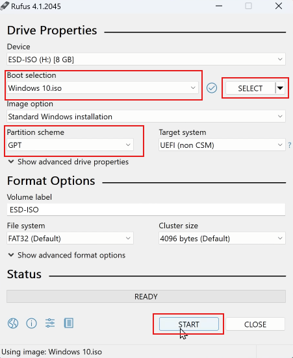Viewport: 293px width, 358px height.
Task: Click the Volume label input field
Action: (x=146, y=209)
